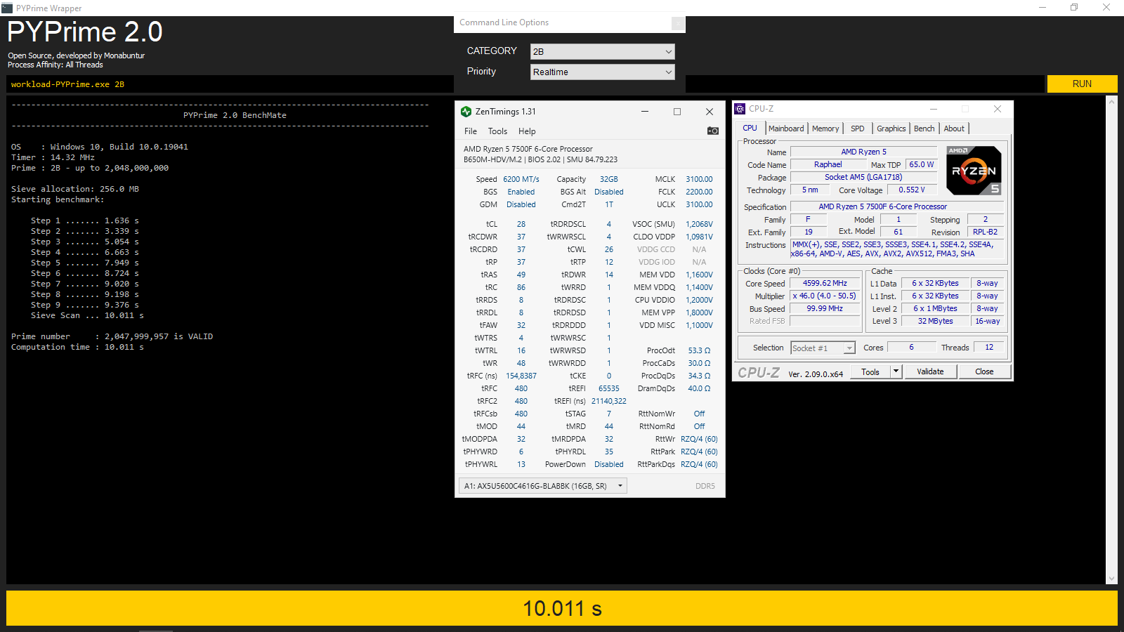Click the tREFI (ns) value 21140,322

point(609,401)
